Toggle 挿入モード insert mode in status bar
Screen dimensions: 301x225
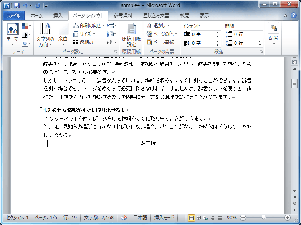[x=164, y=218]
